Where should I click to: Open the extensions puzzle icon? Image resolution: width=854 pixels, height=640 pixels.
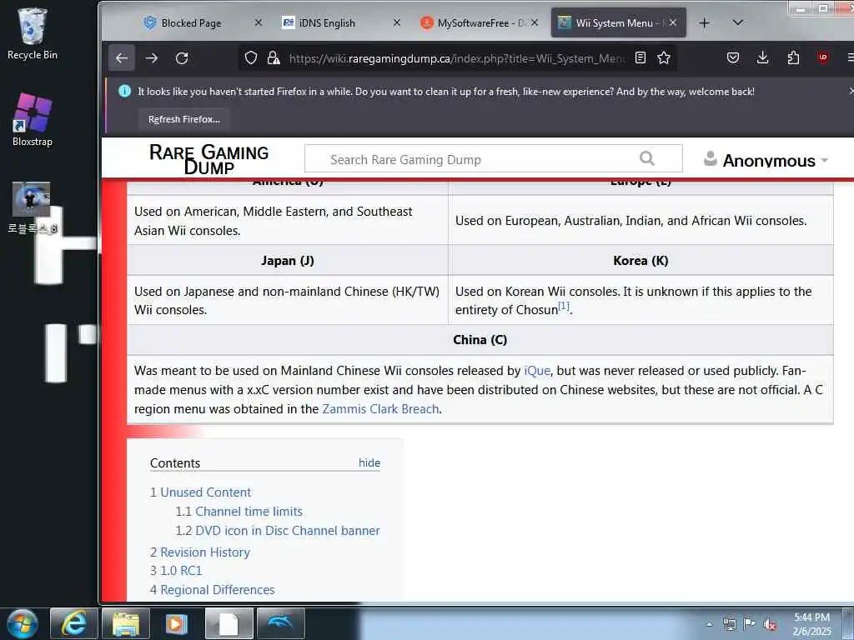coord(794,57)
